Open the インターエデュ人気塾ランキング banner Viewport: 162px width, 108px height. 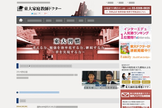pyautogui.click(x=135, y=33)
